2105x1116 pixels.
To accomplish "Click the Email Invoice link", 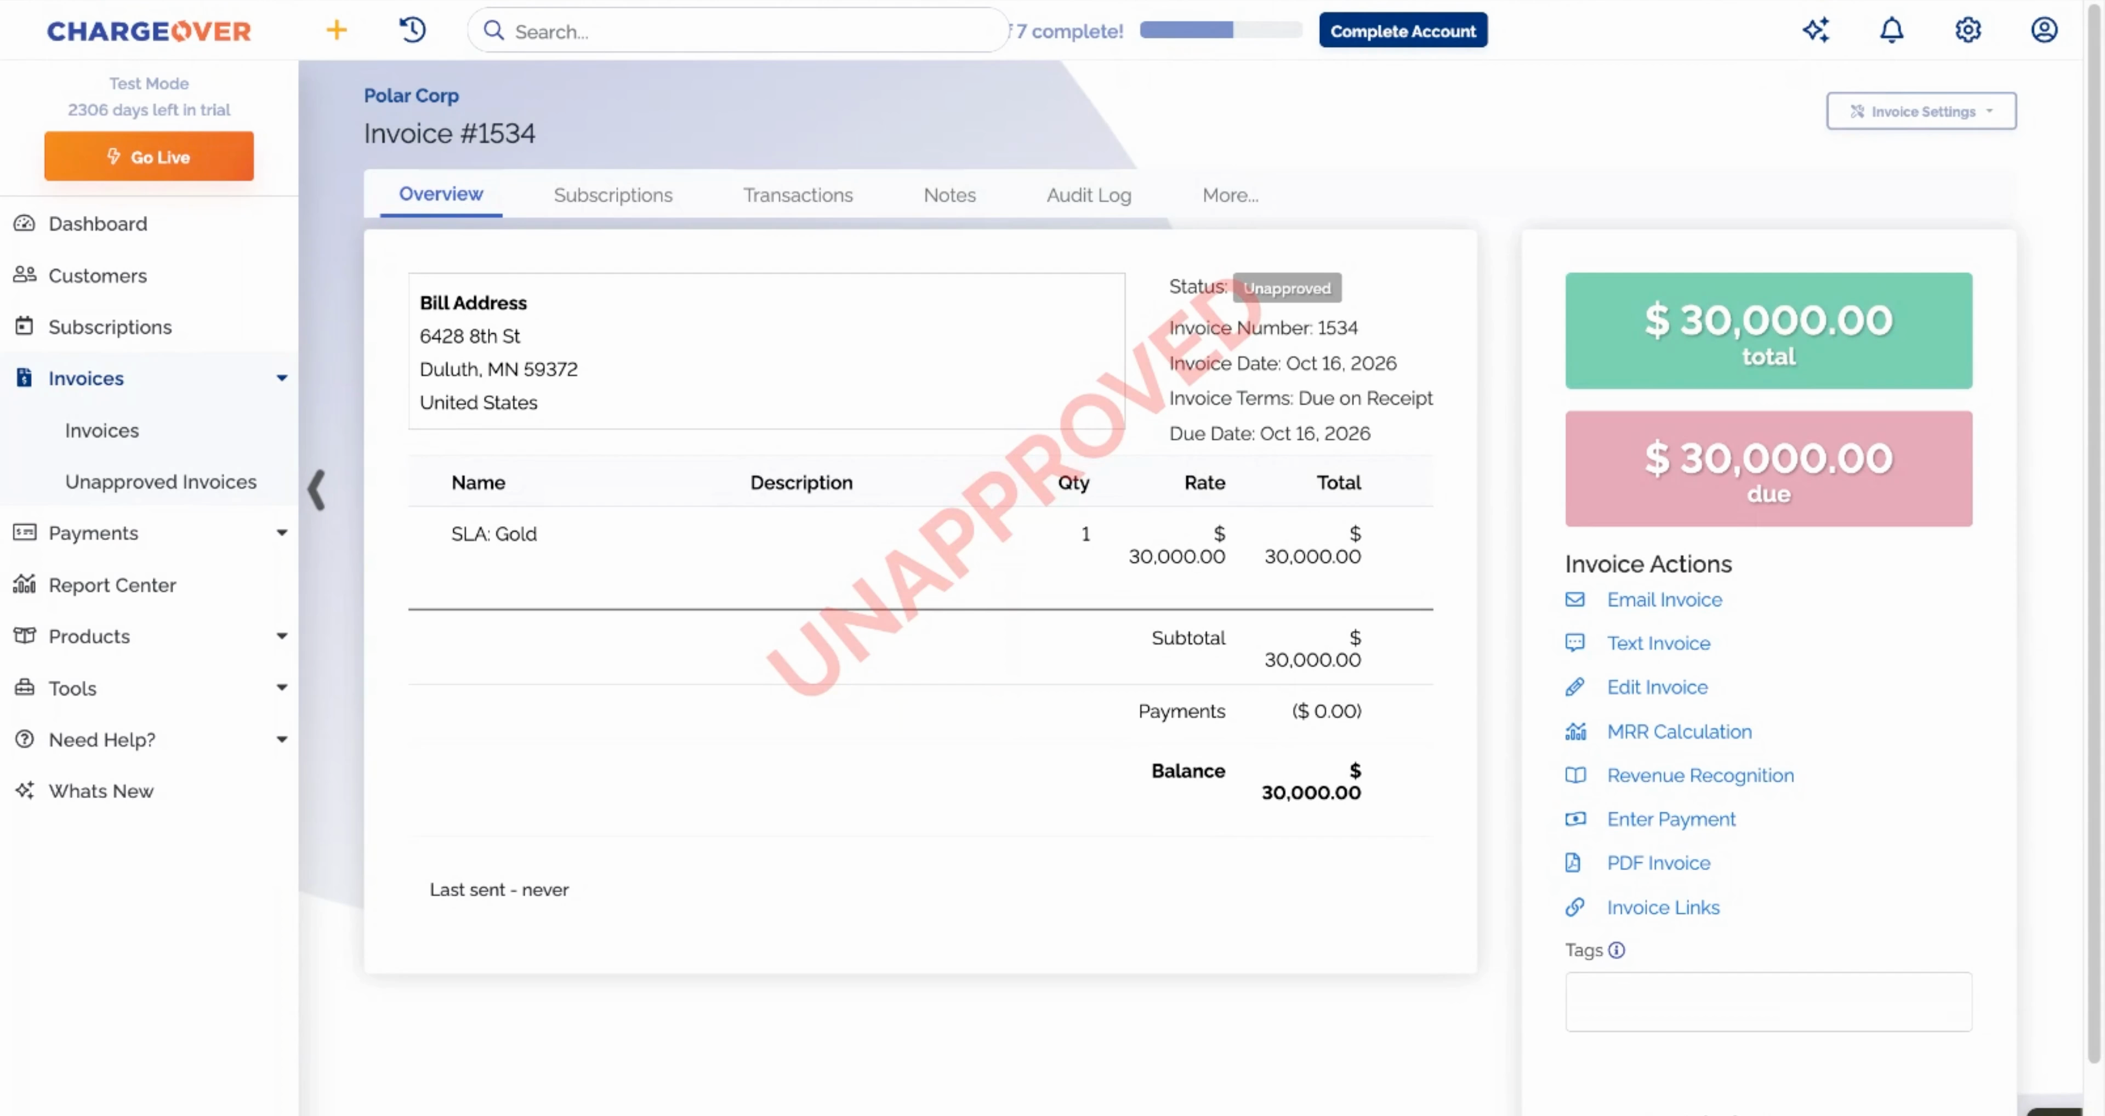I will (1664, 600).
